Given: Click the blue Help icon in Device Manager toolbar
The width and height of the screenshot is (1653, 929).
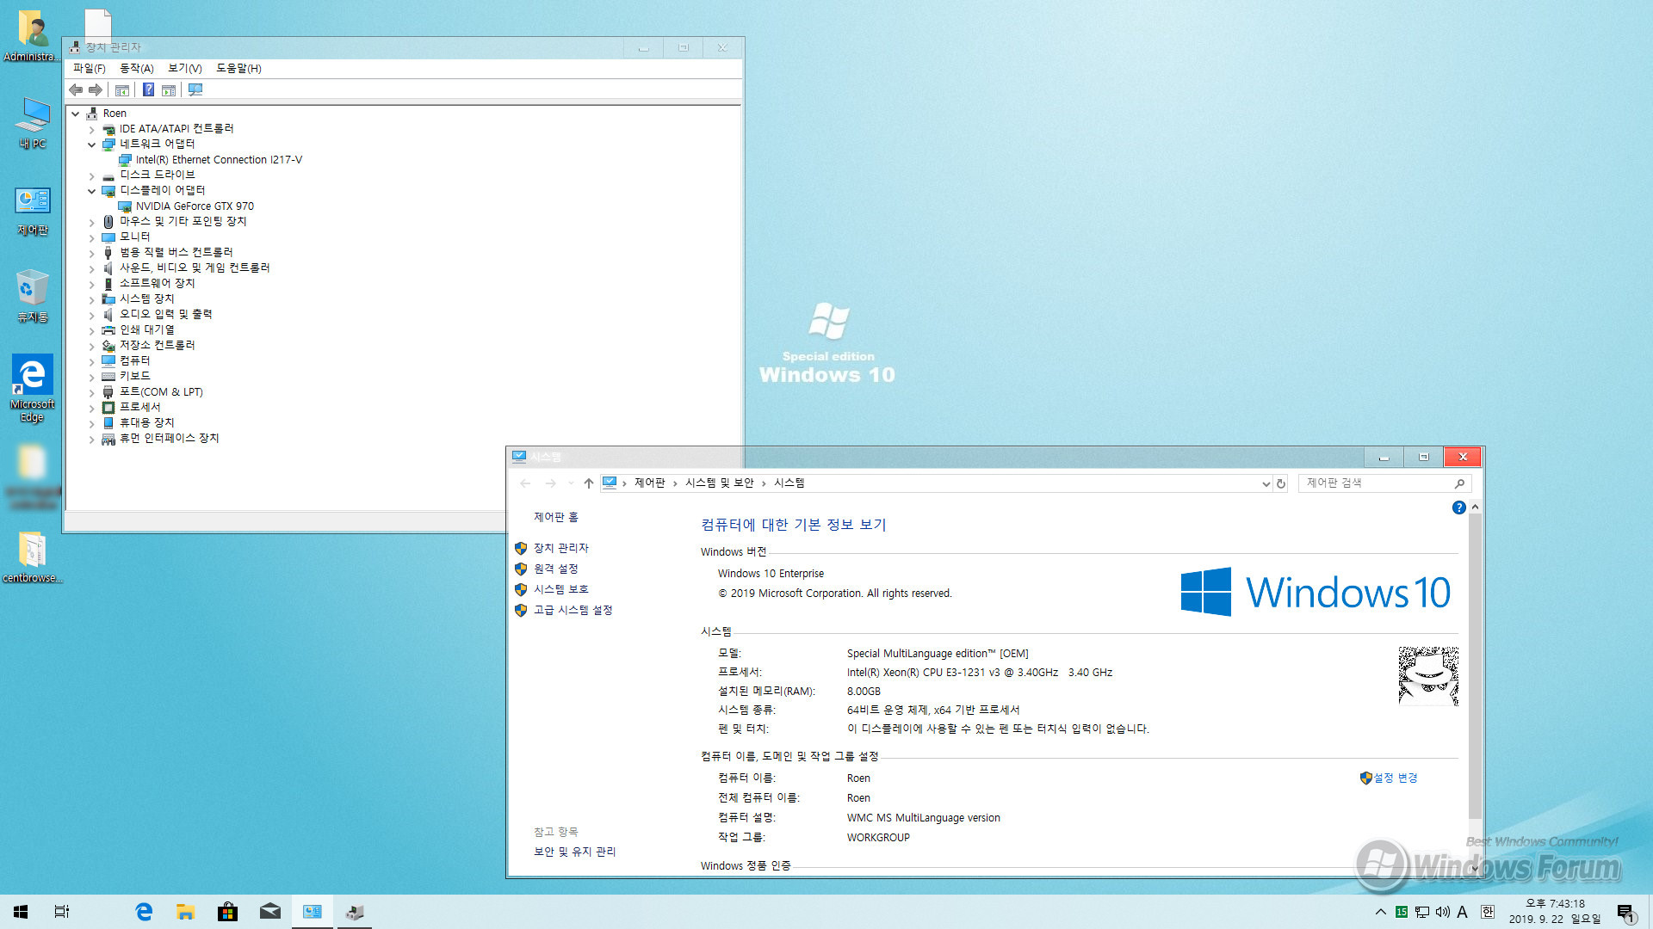Looking at the screenshot, I should pos(148,89).
